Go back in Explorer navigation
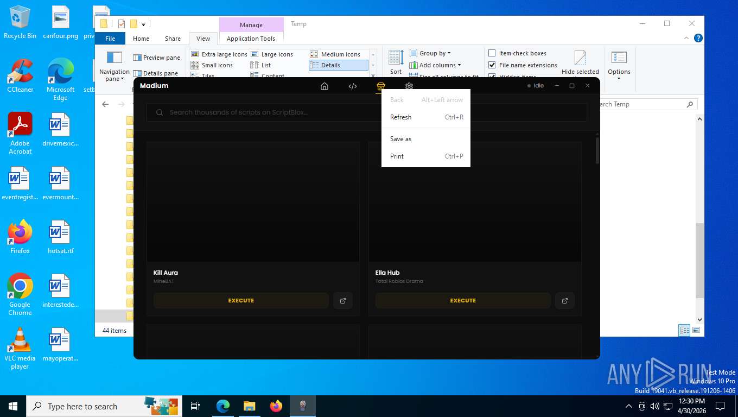 tap(105, 104)
